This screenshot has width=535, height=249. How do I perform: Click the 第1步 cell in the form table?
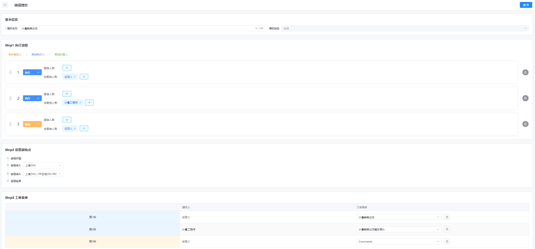[x=93, y=217]
